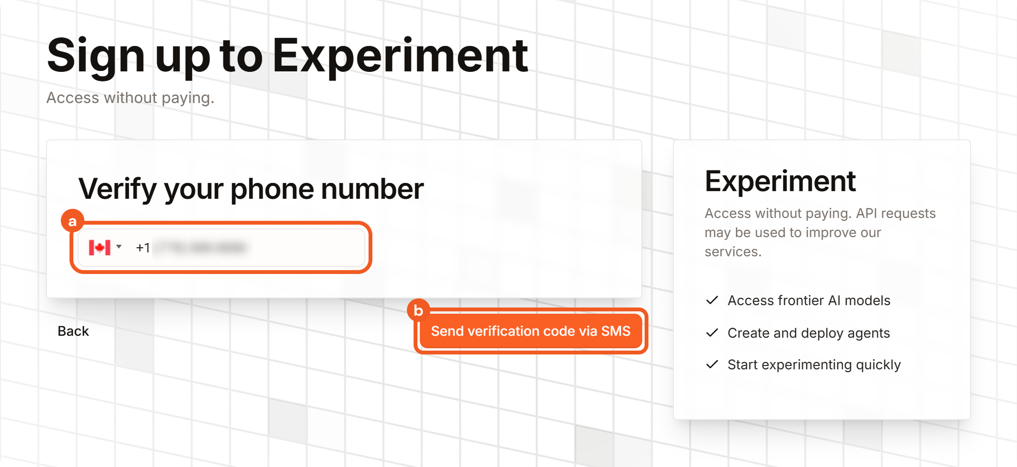Select the Experiment plan card title
Viewport: 1017px width, 467px height.
coord(780,181)
